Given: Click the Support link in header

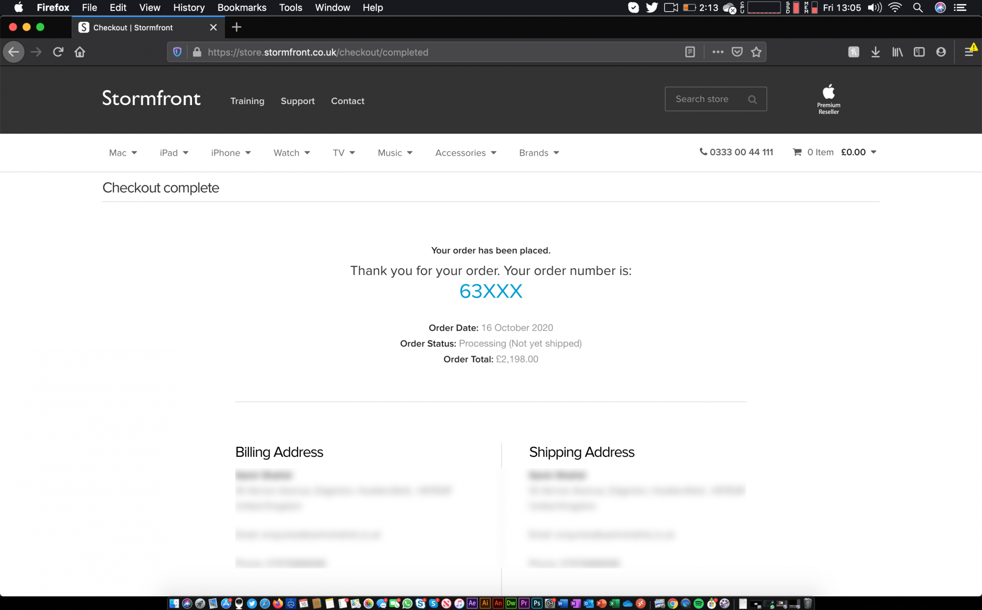Looking at the screenshot, I should click(x=298, y=101).
